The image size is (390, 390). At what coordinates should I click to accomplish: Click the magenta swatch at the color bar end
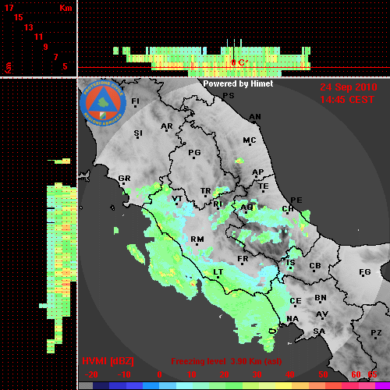382,386
